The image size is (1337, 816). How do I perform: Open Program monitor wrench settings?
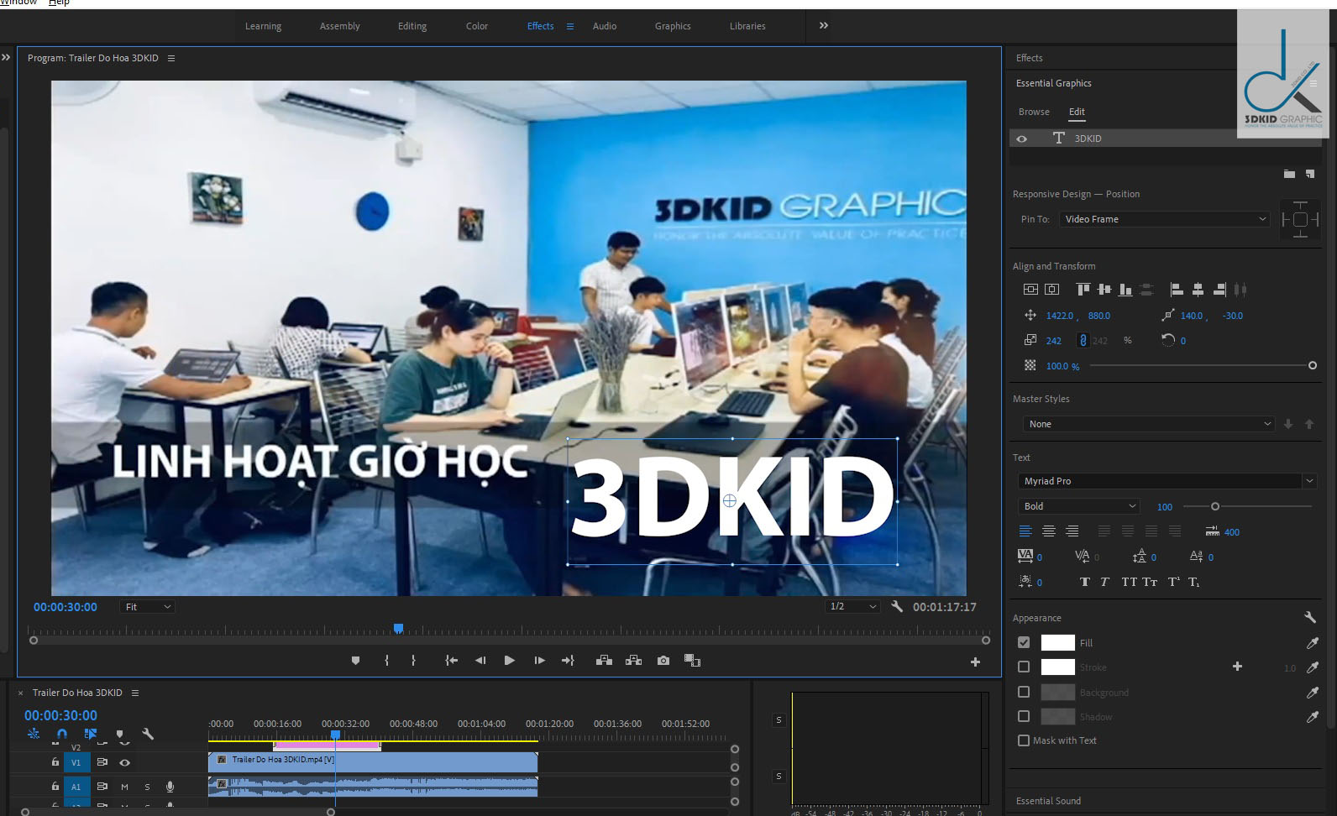[x=897, y=606]
